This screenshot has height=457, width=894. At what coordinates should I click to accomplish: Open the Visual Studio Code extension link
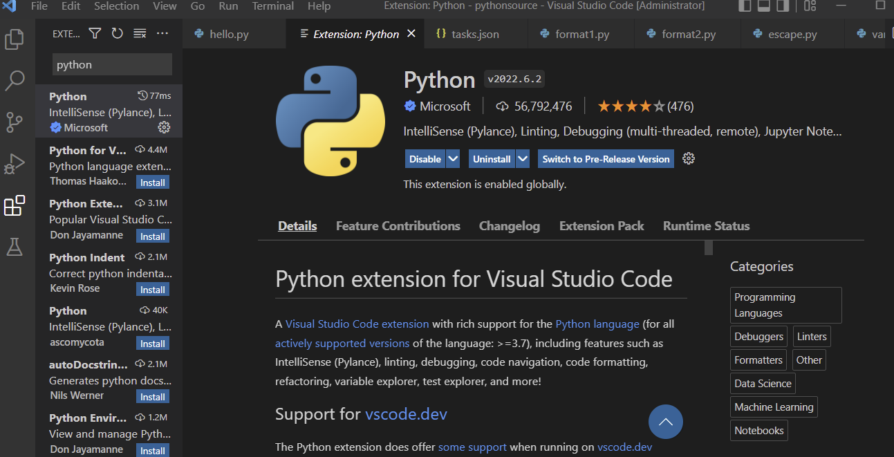click(357, 324)
